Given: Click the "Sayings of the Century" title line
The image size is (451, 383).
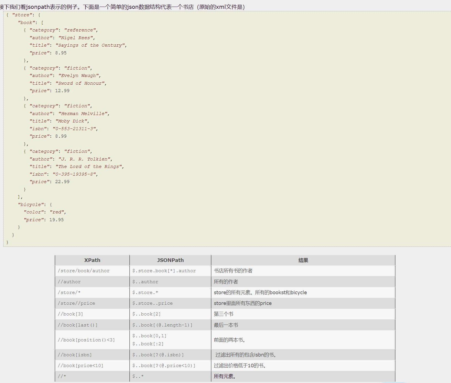Looking at the screenshot, I should click(78, 45).
